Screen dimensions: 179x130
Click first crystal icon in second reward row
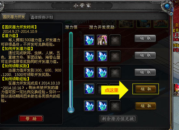[89, 56]
